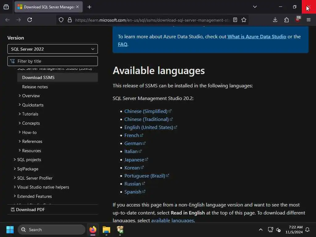This screenshot has height=237, width=316.
Task: Go back using the back arrow
Action: [7, 20]
